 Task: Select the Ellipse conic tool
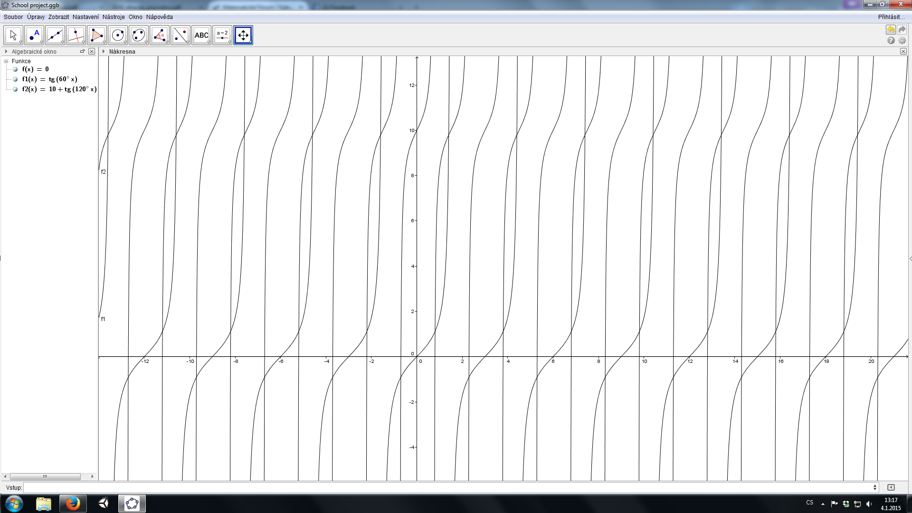tap(139, 35)
